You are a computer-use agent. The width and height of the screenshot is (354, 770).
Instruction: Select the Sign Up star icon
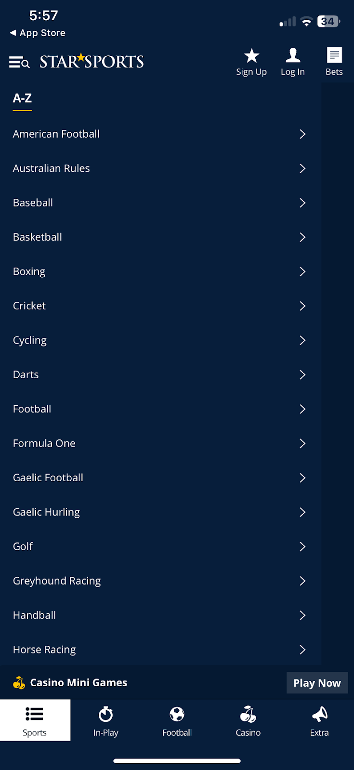pyautogui.click(x=251, y=56)
